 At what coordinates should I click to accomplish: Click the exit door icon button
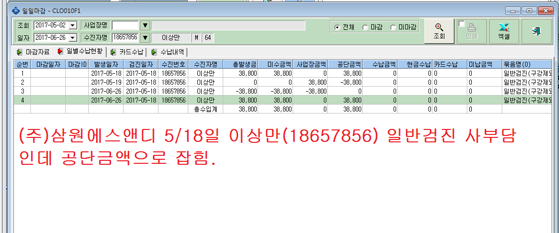coord(536,31)
